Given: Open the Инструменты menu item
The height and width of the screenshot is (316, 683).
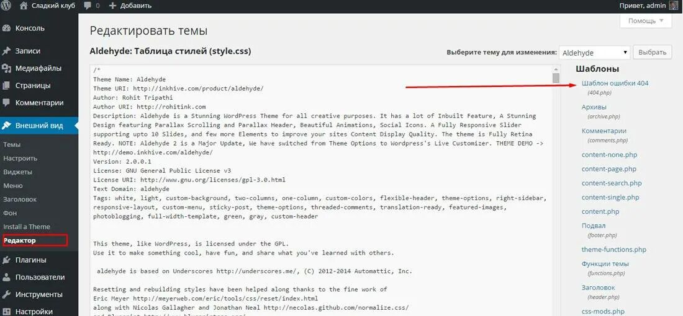Looking at the screenshot, I should 40,294.
